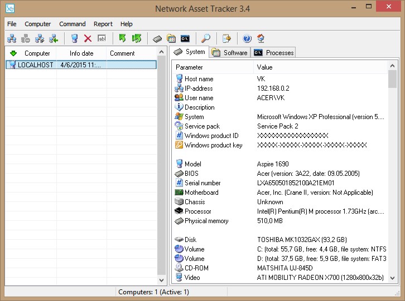Click the software folder toolbar icon
Screen dimensions: 405x301
pyautogui.click(x=171, y=38)
